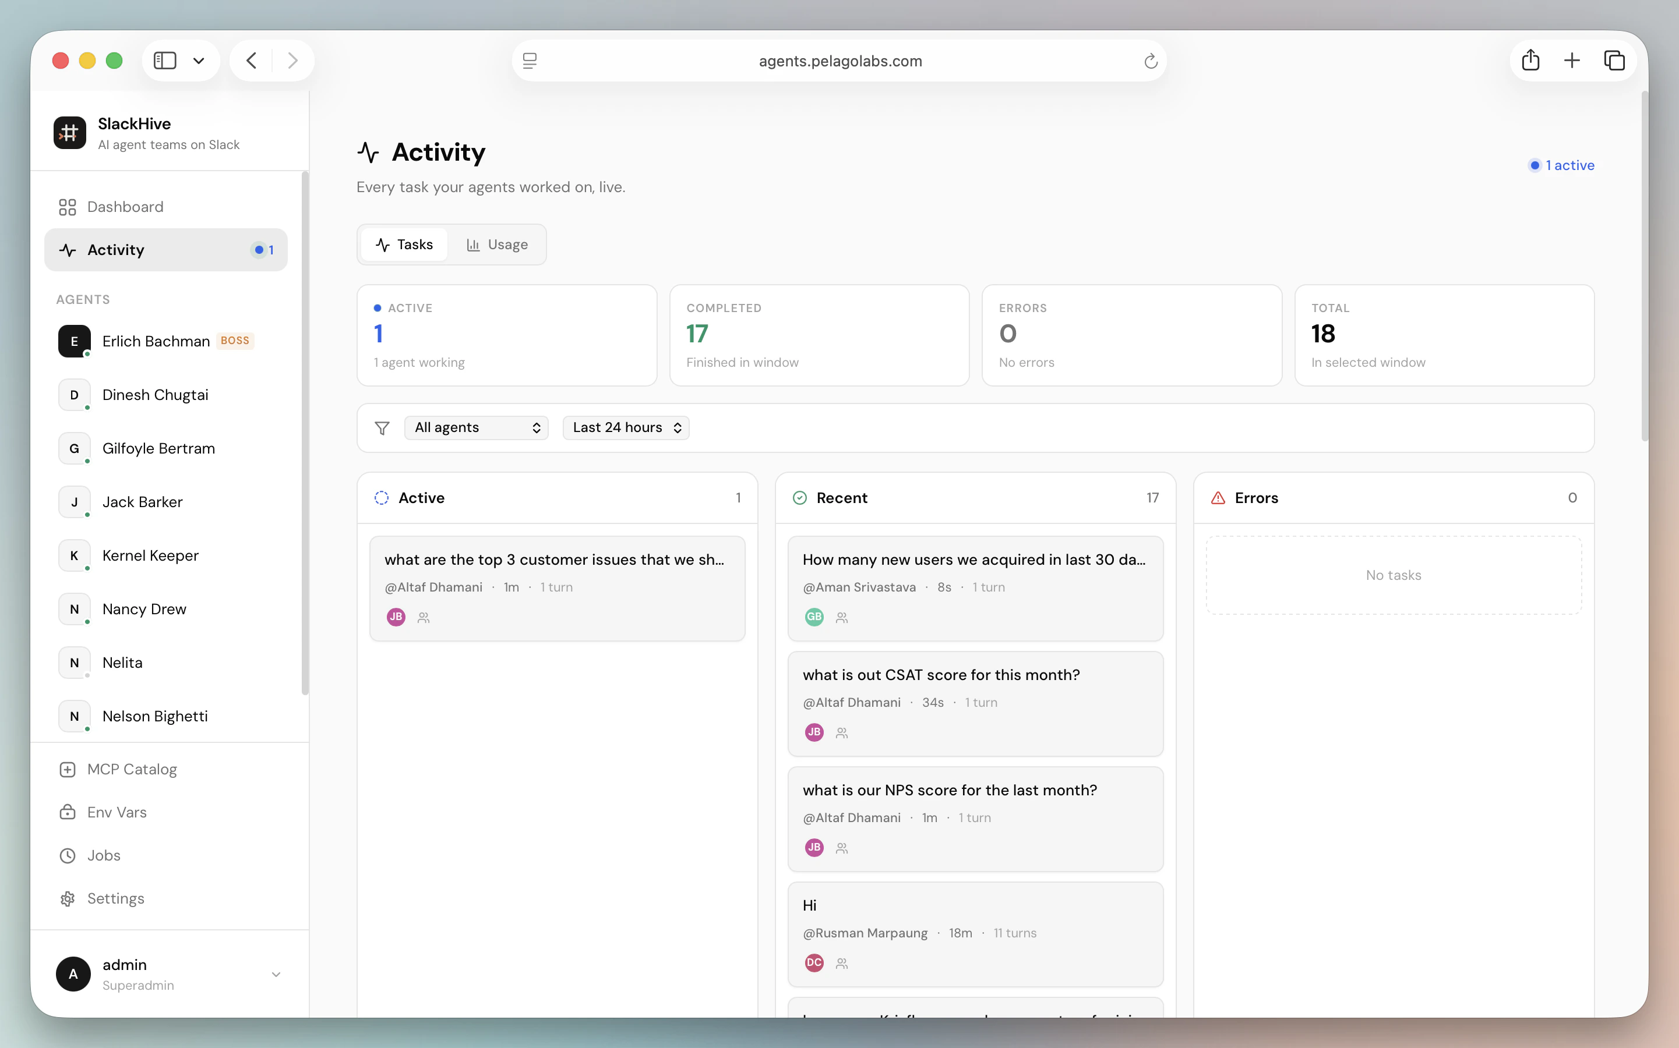Click team icon on the CSAT score task
Image resolution: width=1679 pixels, height=1048 pixels.
(842, 732)
